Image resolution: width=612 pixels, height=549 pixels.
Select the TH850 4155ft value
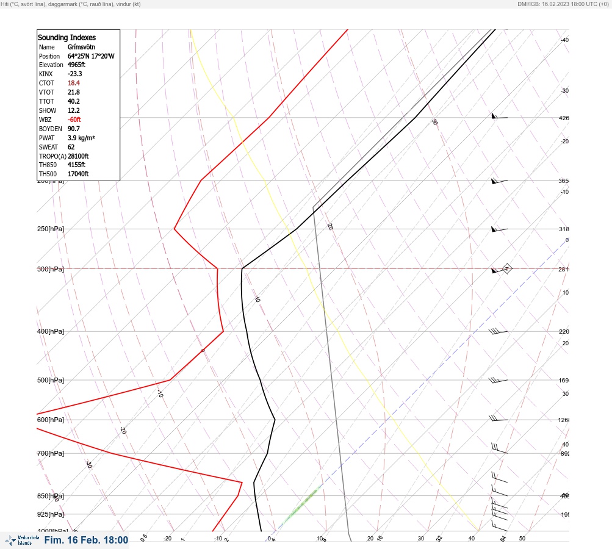click(x=76, y=165)
